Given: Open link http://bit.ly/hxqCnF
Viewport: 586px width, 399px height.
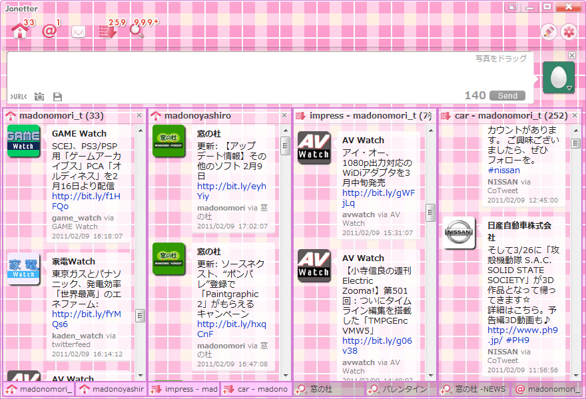Looking at the screenshot, I should point(232,329).
